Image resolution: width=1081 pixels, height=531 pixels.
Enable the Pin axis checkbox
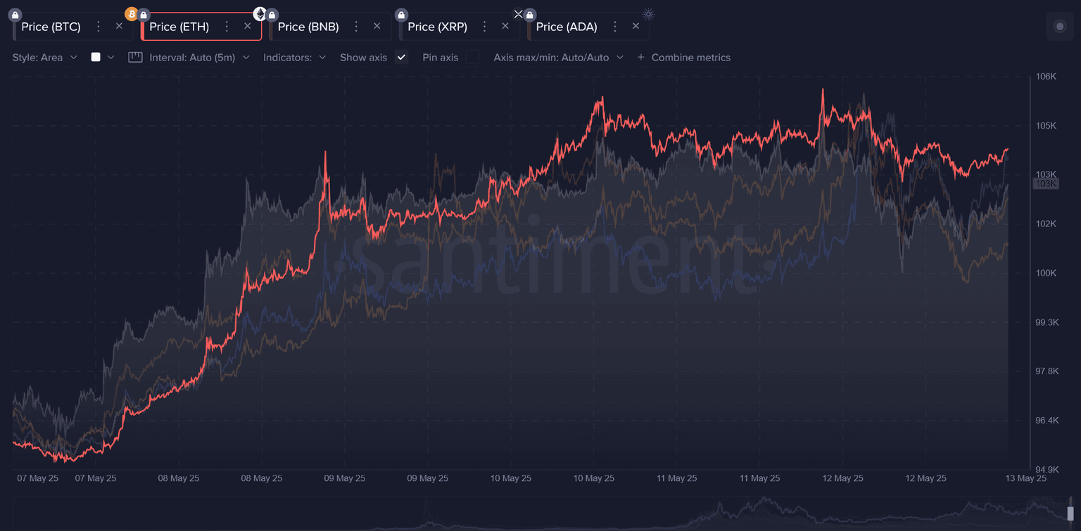point(472,58)
